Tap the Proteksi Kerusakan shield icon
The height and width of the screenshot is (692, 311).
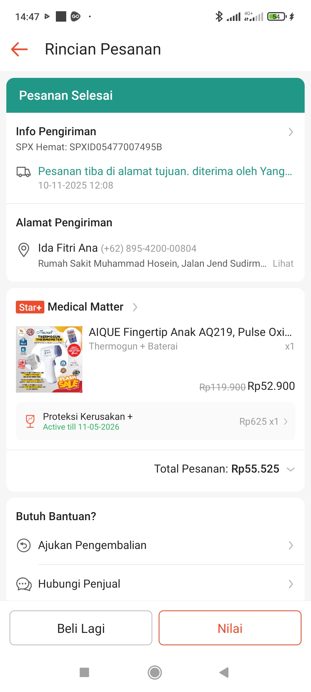(x=30, y=421)
